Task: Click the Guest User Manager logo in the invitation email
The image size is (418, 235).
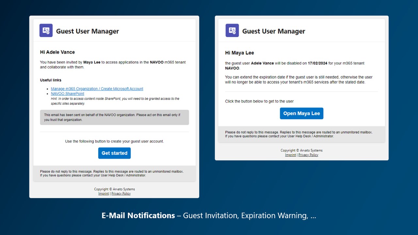Action: pos(46,31)
